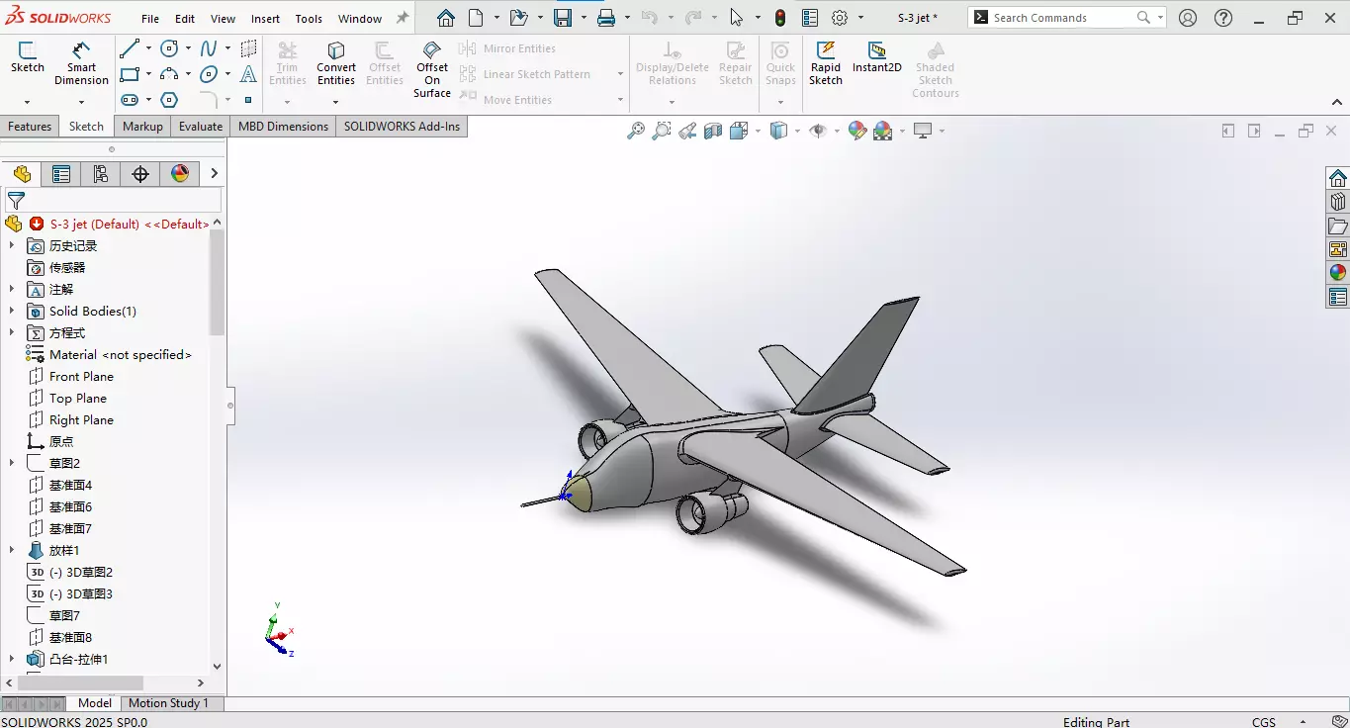
Task: Expand the 凸台-拉伸1 feature
Action: (x=12, y=659)
